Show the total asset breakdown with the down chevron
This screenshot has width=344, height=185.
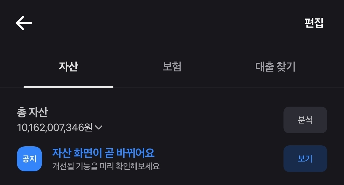tap(99, 127)
